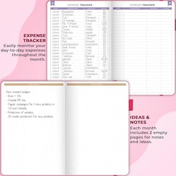
Task: Click the left page's Expense Tracker title
Action: click(x=80, y=5)
